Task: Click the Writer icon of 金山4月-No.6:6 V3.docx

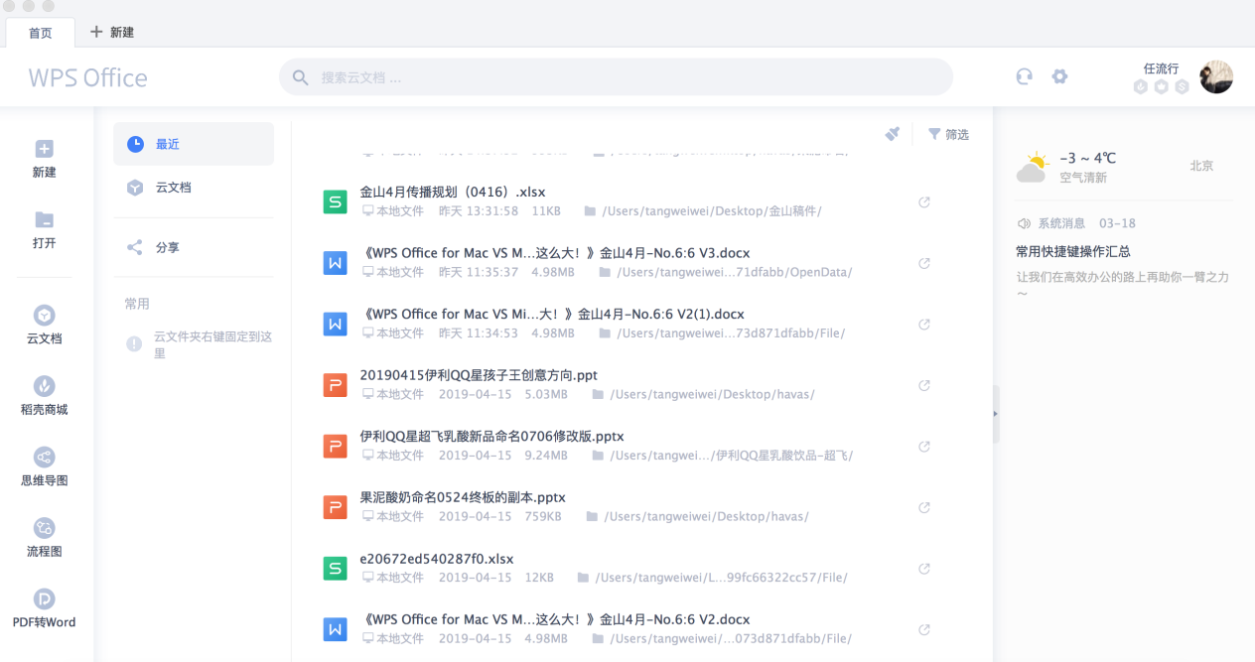Action: (x=336, y=262)
